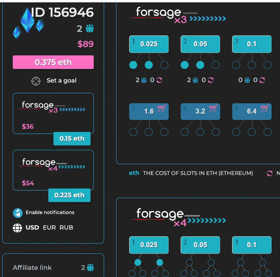Click the $54 x4 earnings

(x=28, y=183)
